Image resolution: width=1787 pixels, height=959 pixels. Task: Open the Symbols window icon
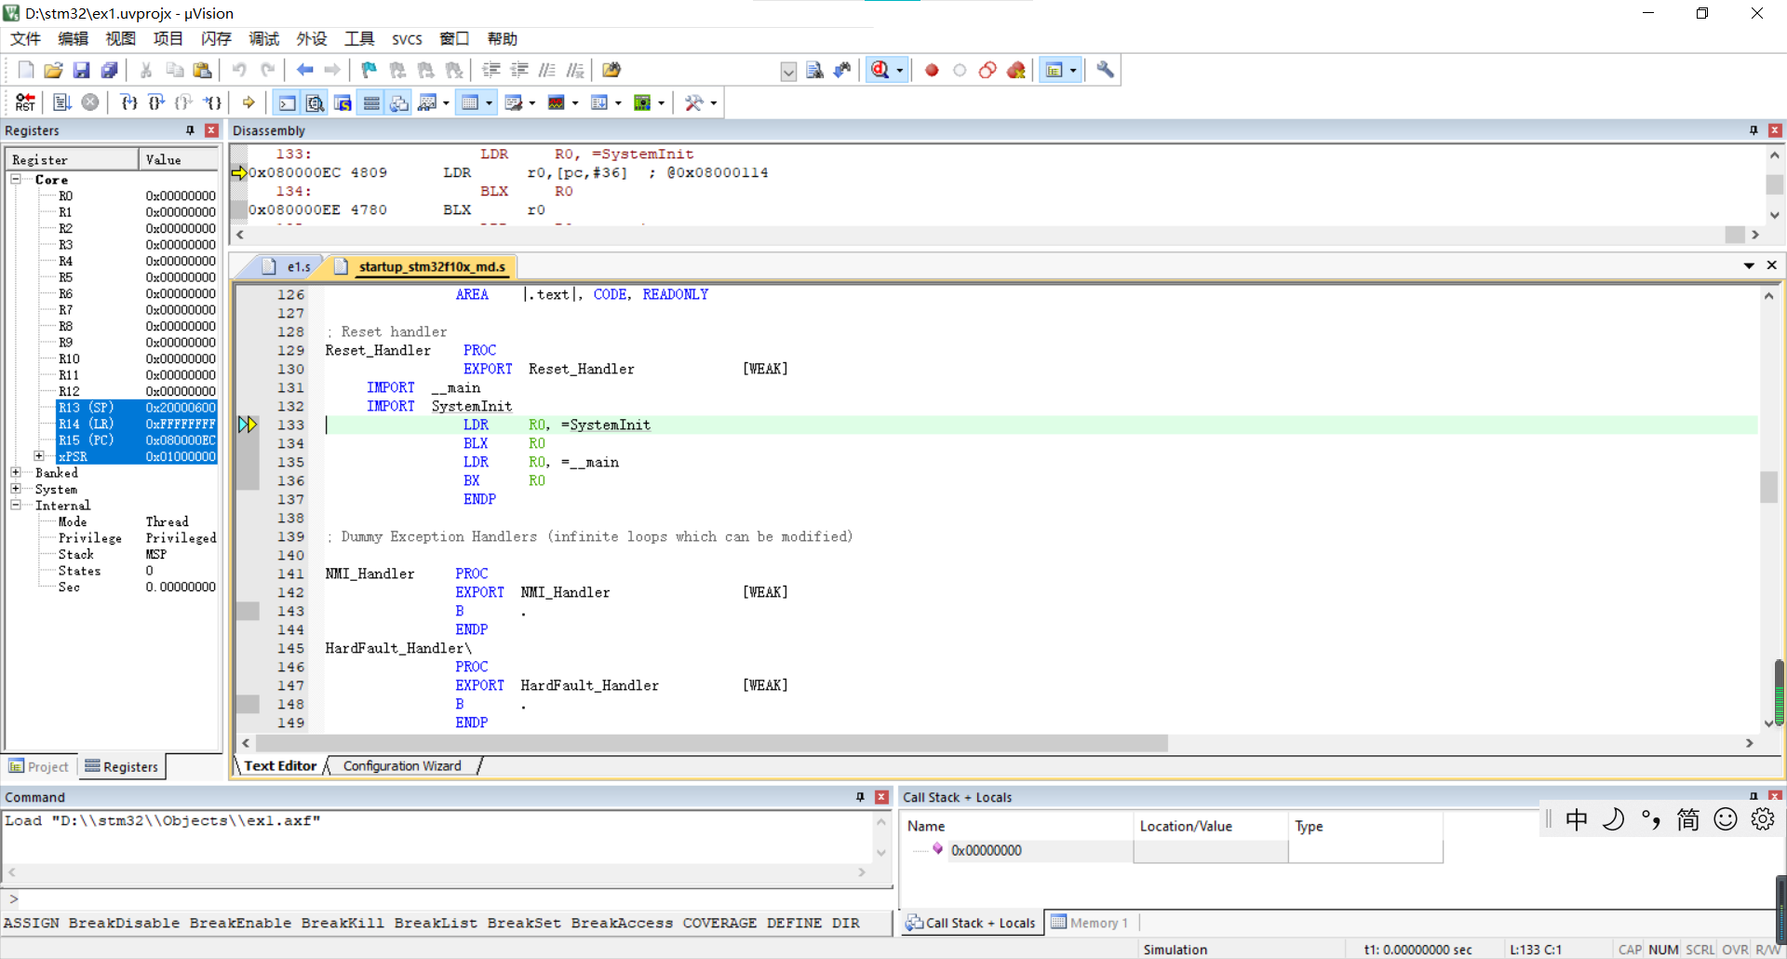click(343, 102)
